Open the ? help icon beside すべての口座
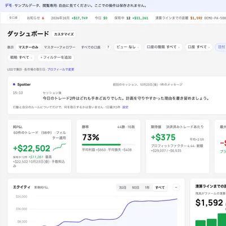Viewport: 226px width, 226px height. tap(108, 47)
